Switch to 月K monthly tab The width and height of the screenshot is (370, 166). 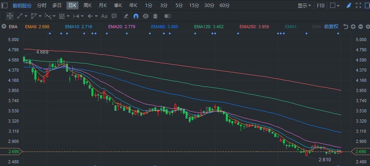tap(103, 5)
